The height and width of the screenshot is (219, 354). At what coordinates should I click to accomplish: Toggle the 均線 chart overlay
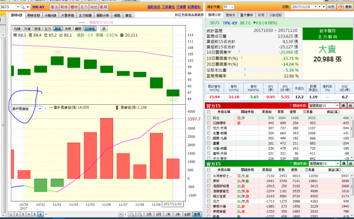(17, 29)
